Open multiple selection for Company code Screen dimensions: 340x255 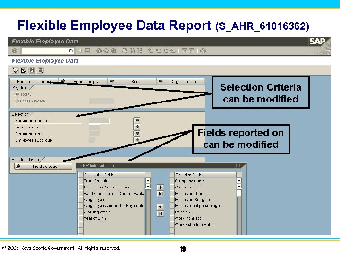(137, 127)
